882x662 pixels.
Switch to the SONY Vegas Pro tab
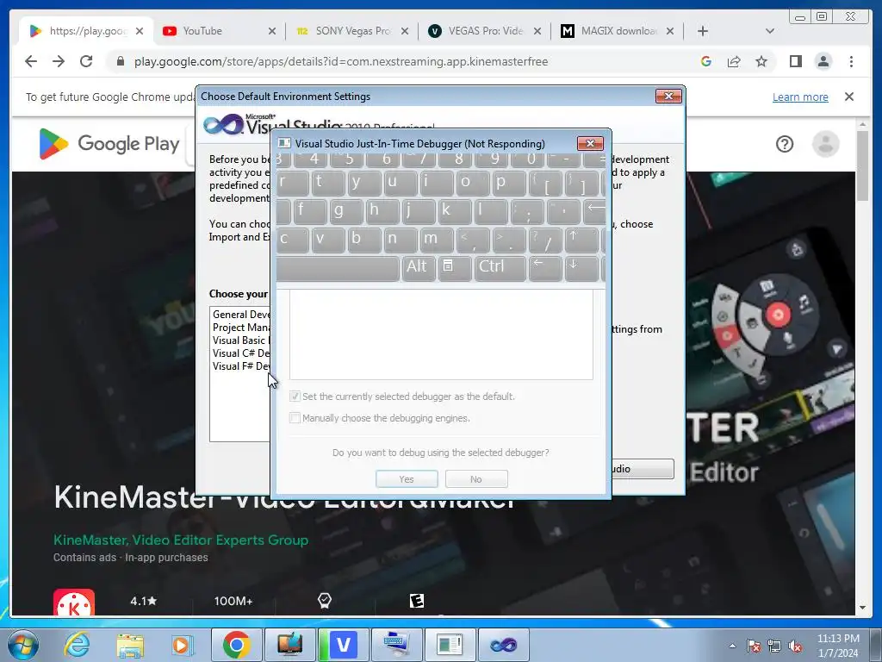pyautogui.click(x=343, y=31)
